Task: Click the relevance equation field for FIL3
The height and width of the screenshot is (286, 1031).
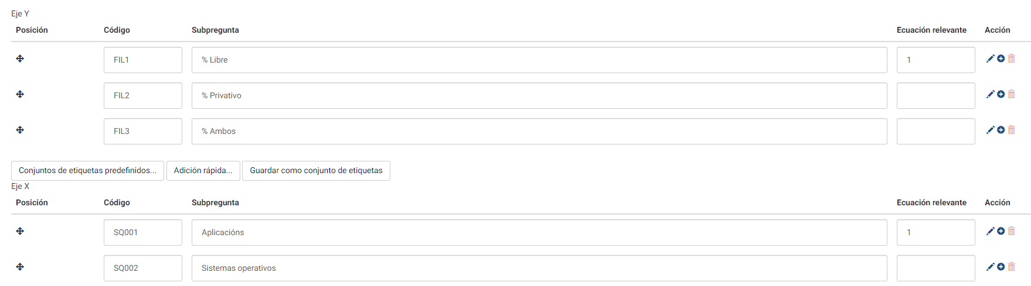Action: coord(935,132)
